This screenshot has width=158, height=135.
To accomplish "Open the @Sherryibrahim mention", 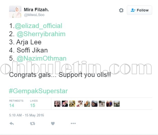I will coord(41,34).
